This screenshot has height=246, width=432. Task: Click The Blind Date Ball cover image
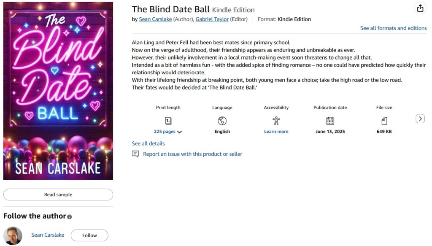(58, 91)
